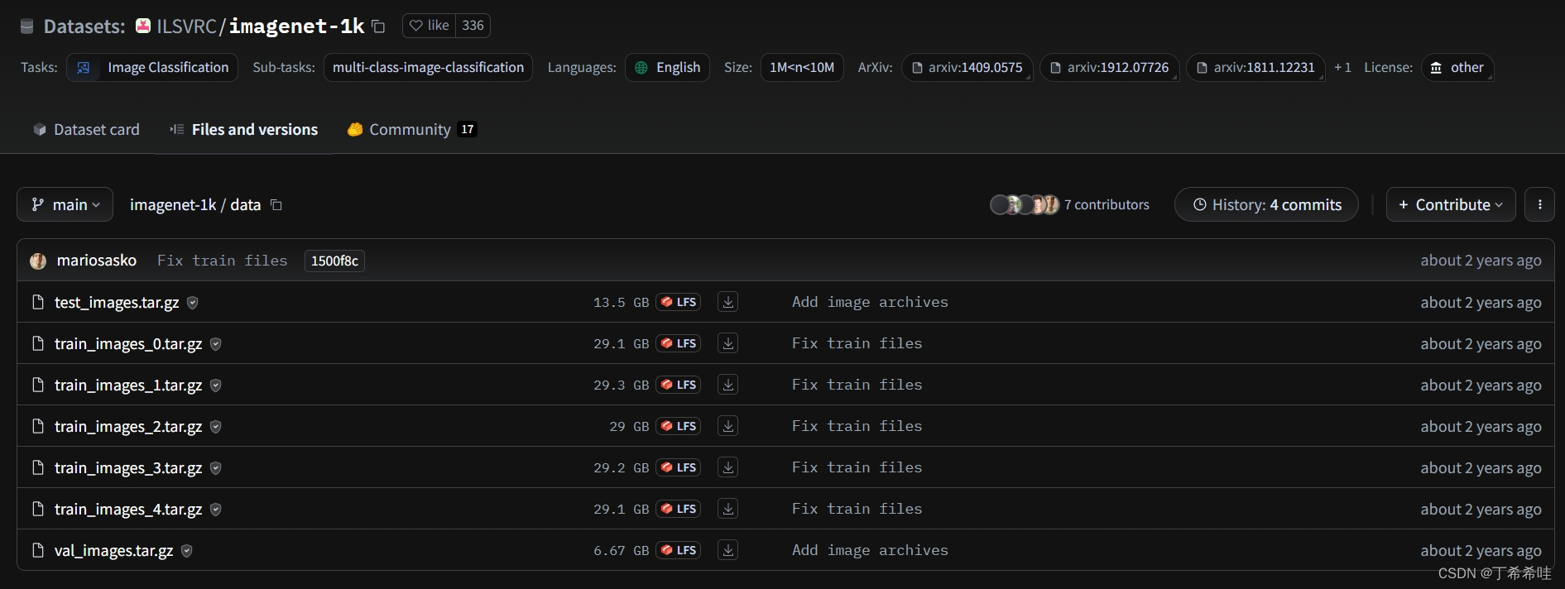
Task: Open the 336 likes count
Action: pos(473,26)
